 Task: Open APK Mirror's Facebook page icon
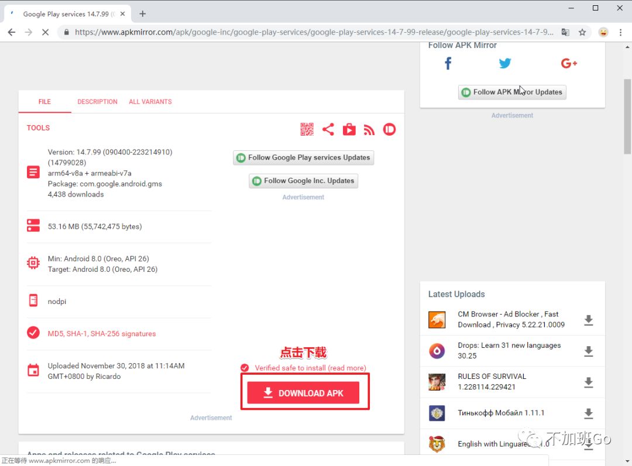point(448,63)
